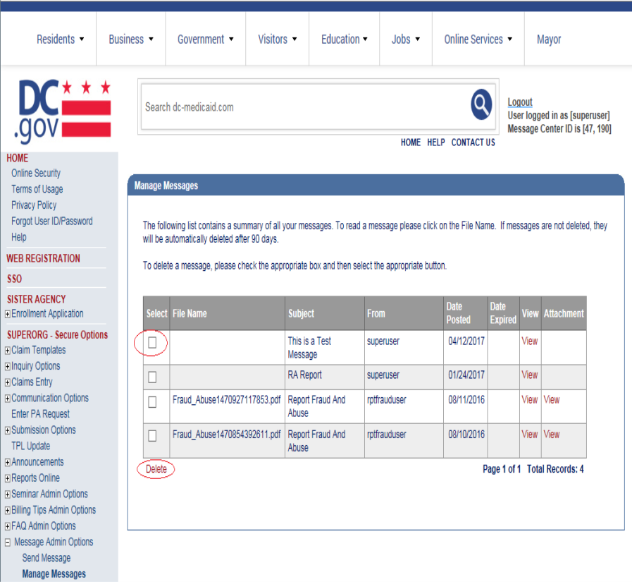Click the search magnifier icon

[481, 106]
